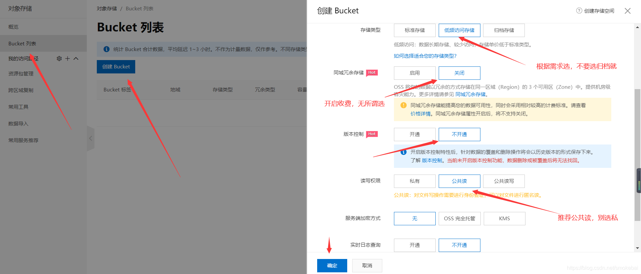Open the 版本控制 learn-more link
This screenshot has width=641, height=274.
tap(432, 161)
